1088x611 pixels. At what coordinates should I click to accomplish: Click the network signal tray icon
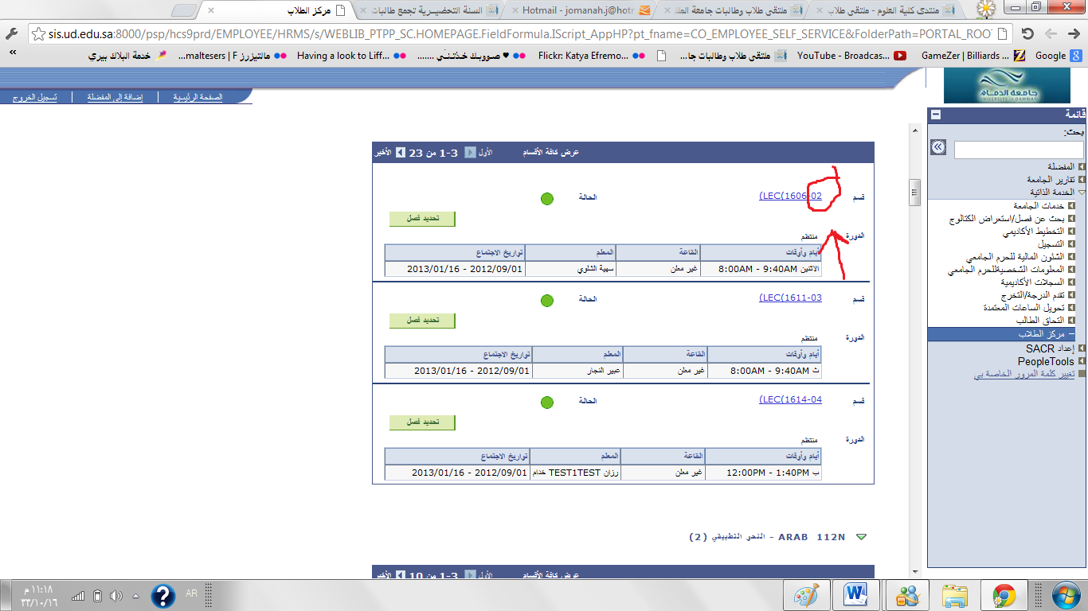pos(78,595)
